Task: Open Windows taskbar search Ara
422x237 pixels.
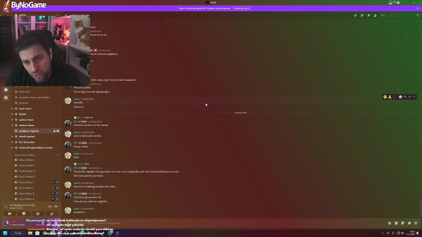Action: point(18,233)
